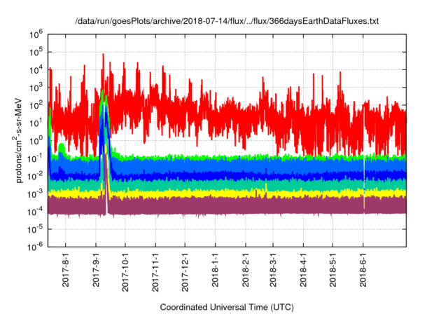This screenshot has width=448, height=314.
Task: Click the tallest red spike in September 2017
Action: [x=104, y=56]
